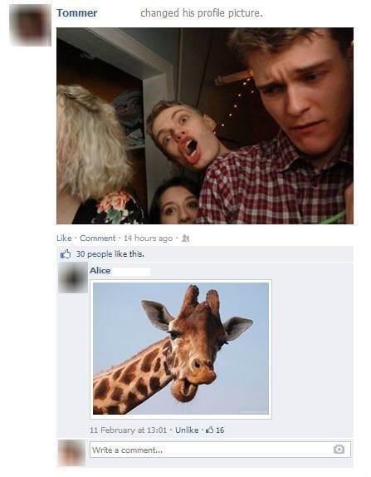Open the new profile picture photo
Image resolution: width=371 pixels, height=477 pixels.
(x=205, y=126)
